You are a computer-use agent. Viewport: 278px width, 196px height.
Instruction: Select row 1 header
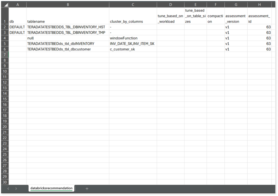click(5, 16)
